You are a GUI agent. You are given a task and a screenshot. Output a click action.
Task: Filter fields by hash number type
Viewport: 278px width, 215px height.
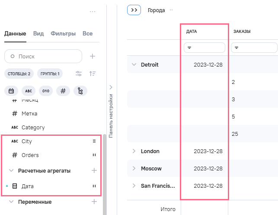pos(63,91)
